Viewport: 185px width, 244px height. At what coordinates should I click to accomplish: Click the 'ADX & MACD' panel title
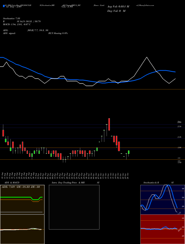(12, 183)
